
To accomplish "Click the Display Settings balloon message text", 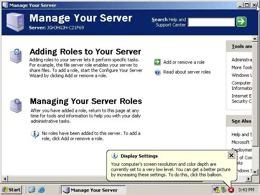I will coord(171,169).
